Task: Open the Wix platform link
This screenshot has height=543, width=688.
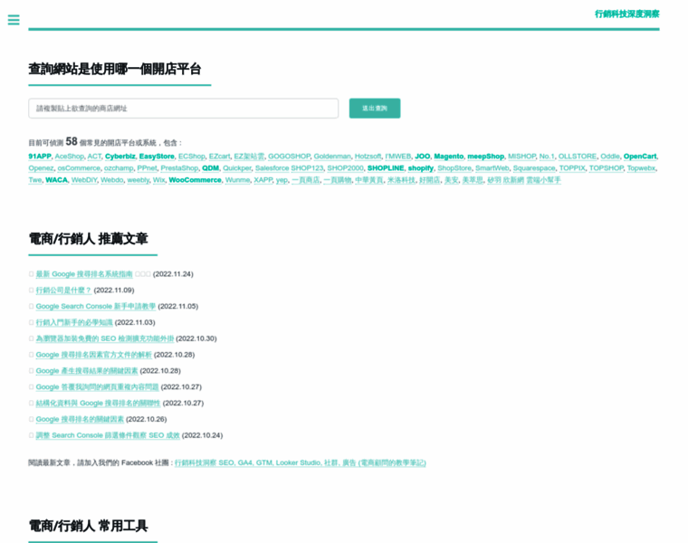Action: tap(158, 180)
